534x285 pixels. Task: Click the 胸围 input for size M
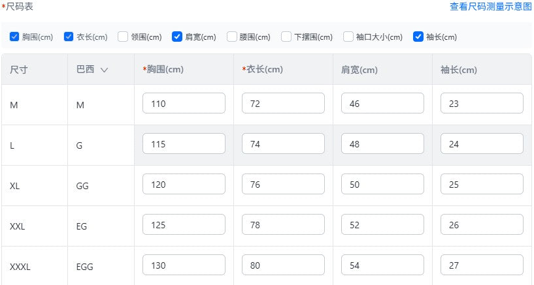point(184,103)
